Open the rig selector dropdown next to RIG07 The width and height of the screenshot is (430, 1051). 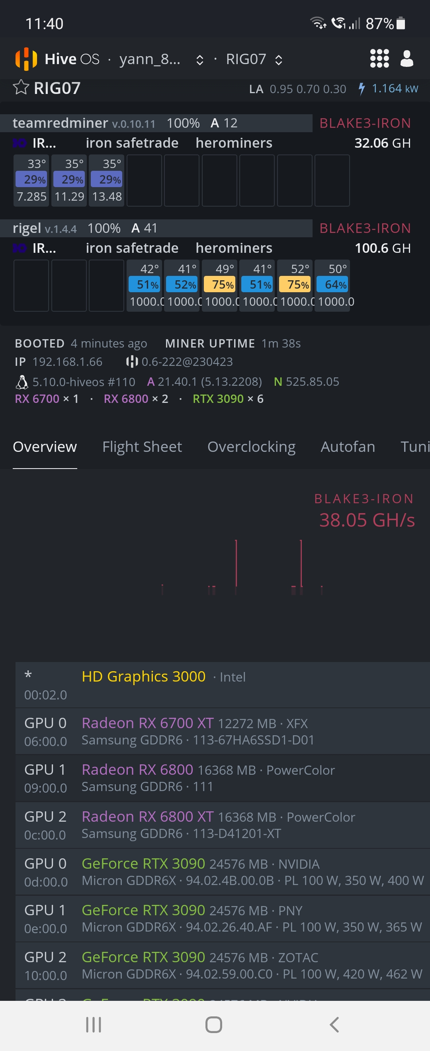(279, 59)
